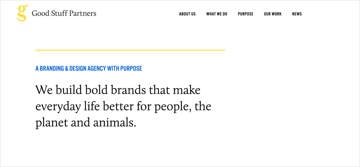Click the brand mark beside the company name

pos(22,12)
